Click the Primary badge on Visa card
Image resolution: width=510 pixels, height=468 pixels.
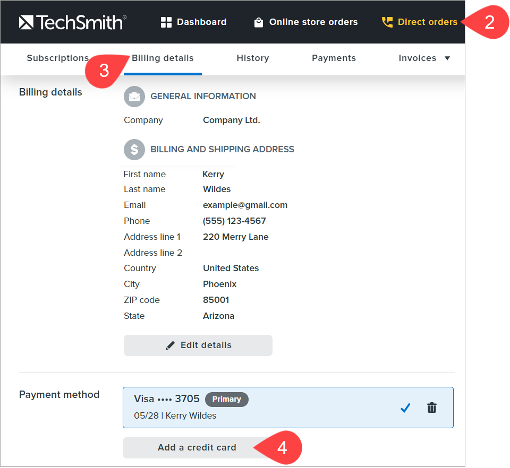(x=226, y=400)
